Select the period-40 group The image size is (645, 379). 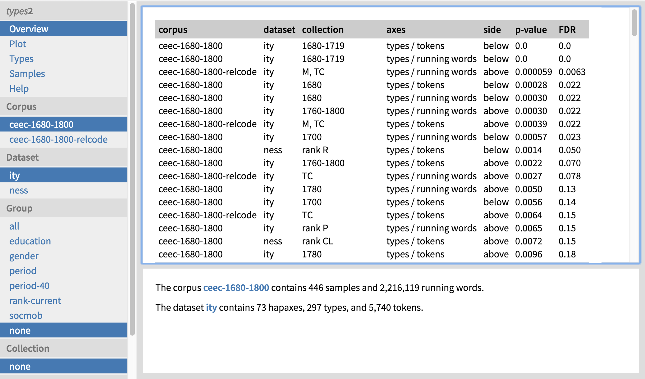click(x=64, y=286)
